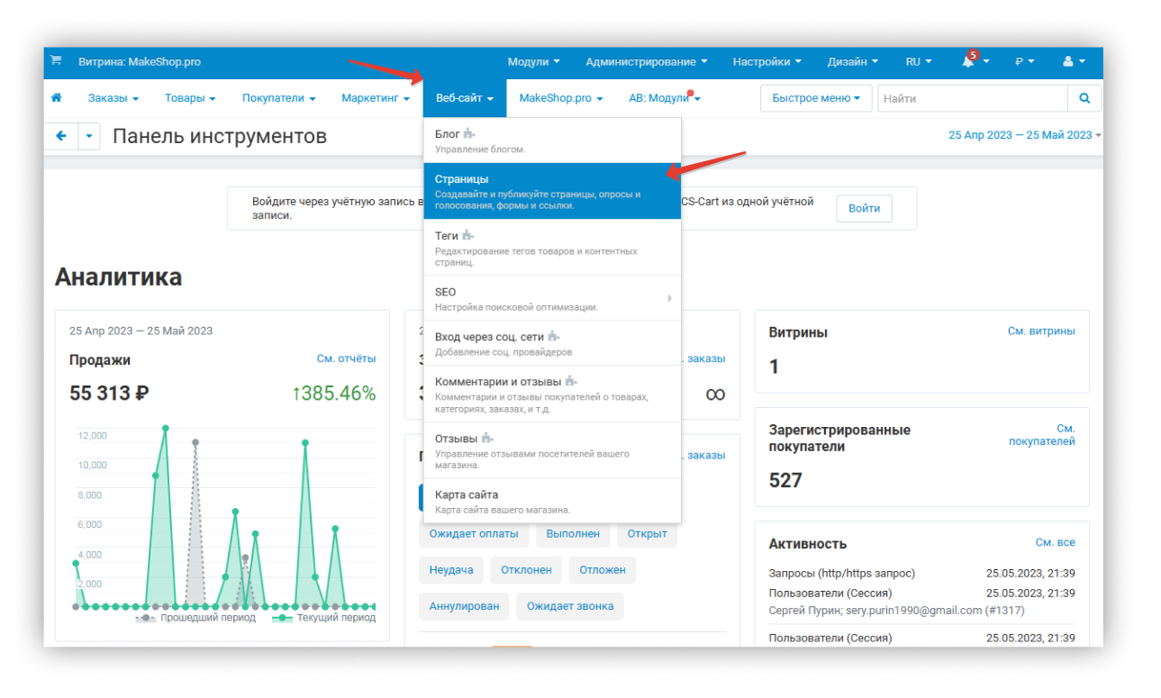Click the sales value 55 313 ₽
1161x698 pixels.
[109, 393]
